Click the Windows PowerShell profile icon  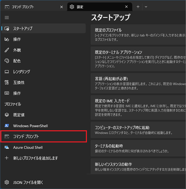click(7, 126)
